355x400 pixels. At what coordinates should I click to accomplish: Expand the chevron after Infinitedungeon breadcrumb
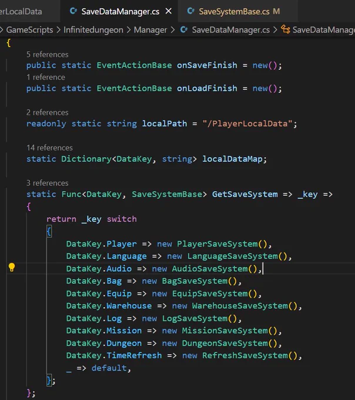click(129, 30)
